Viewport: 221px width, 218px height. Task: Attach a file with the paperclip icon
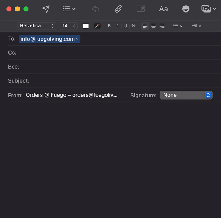coord(118,9)
